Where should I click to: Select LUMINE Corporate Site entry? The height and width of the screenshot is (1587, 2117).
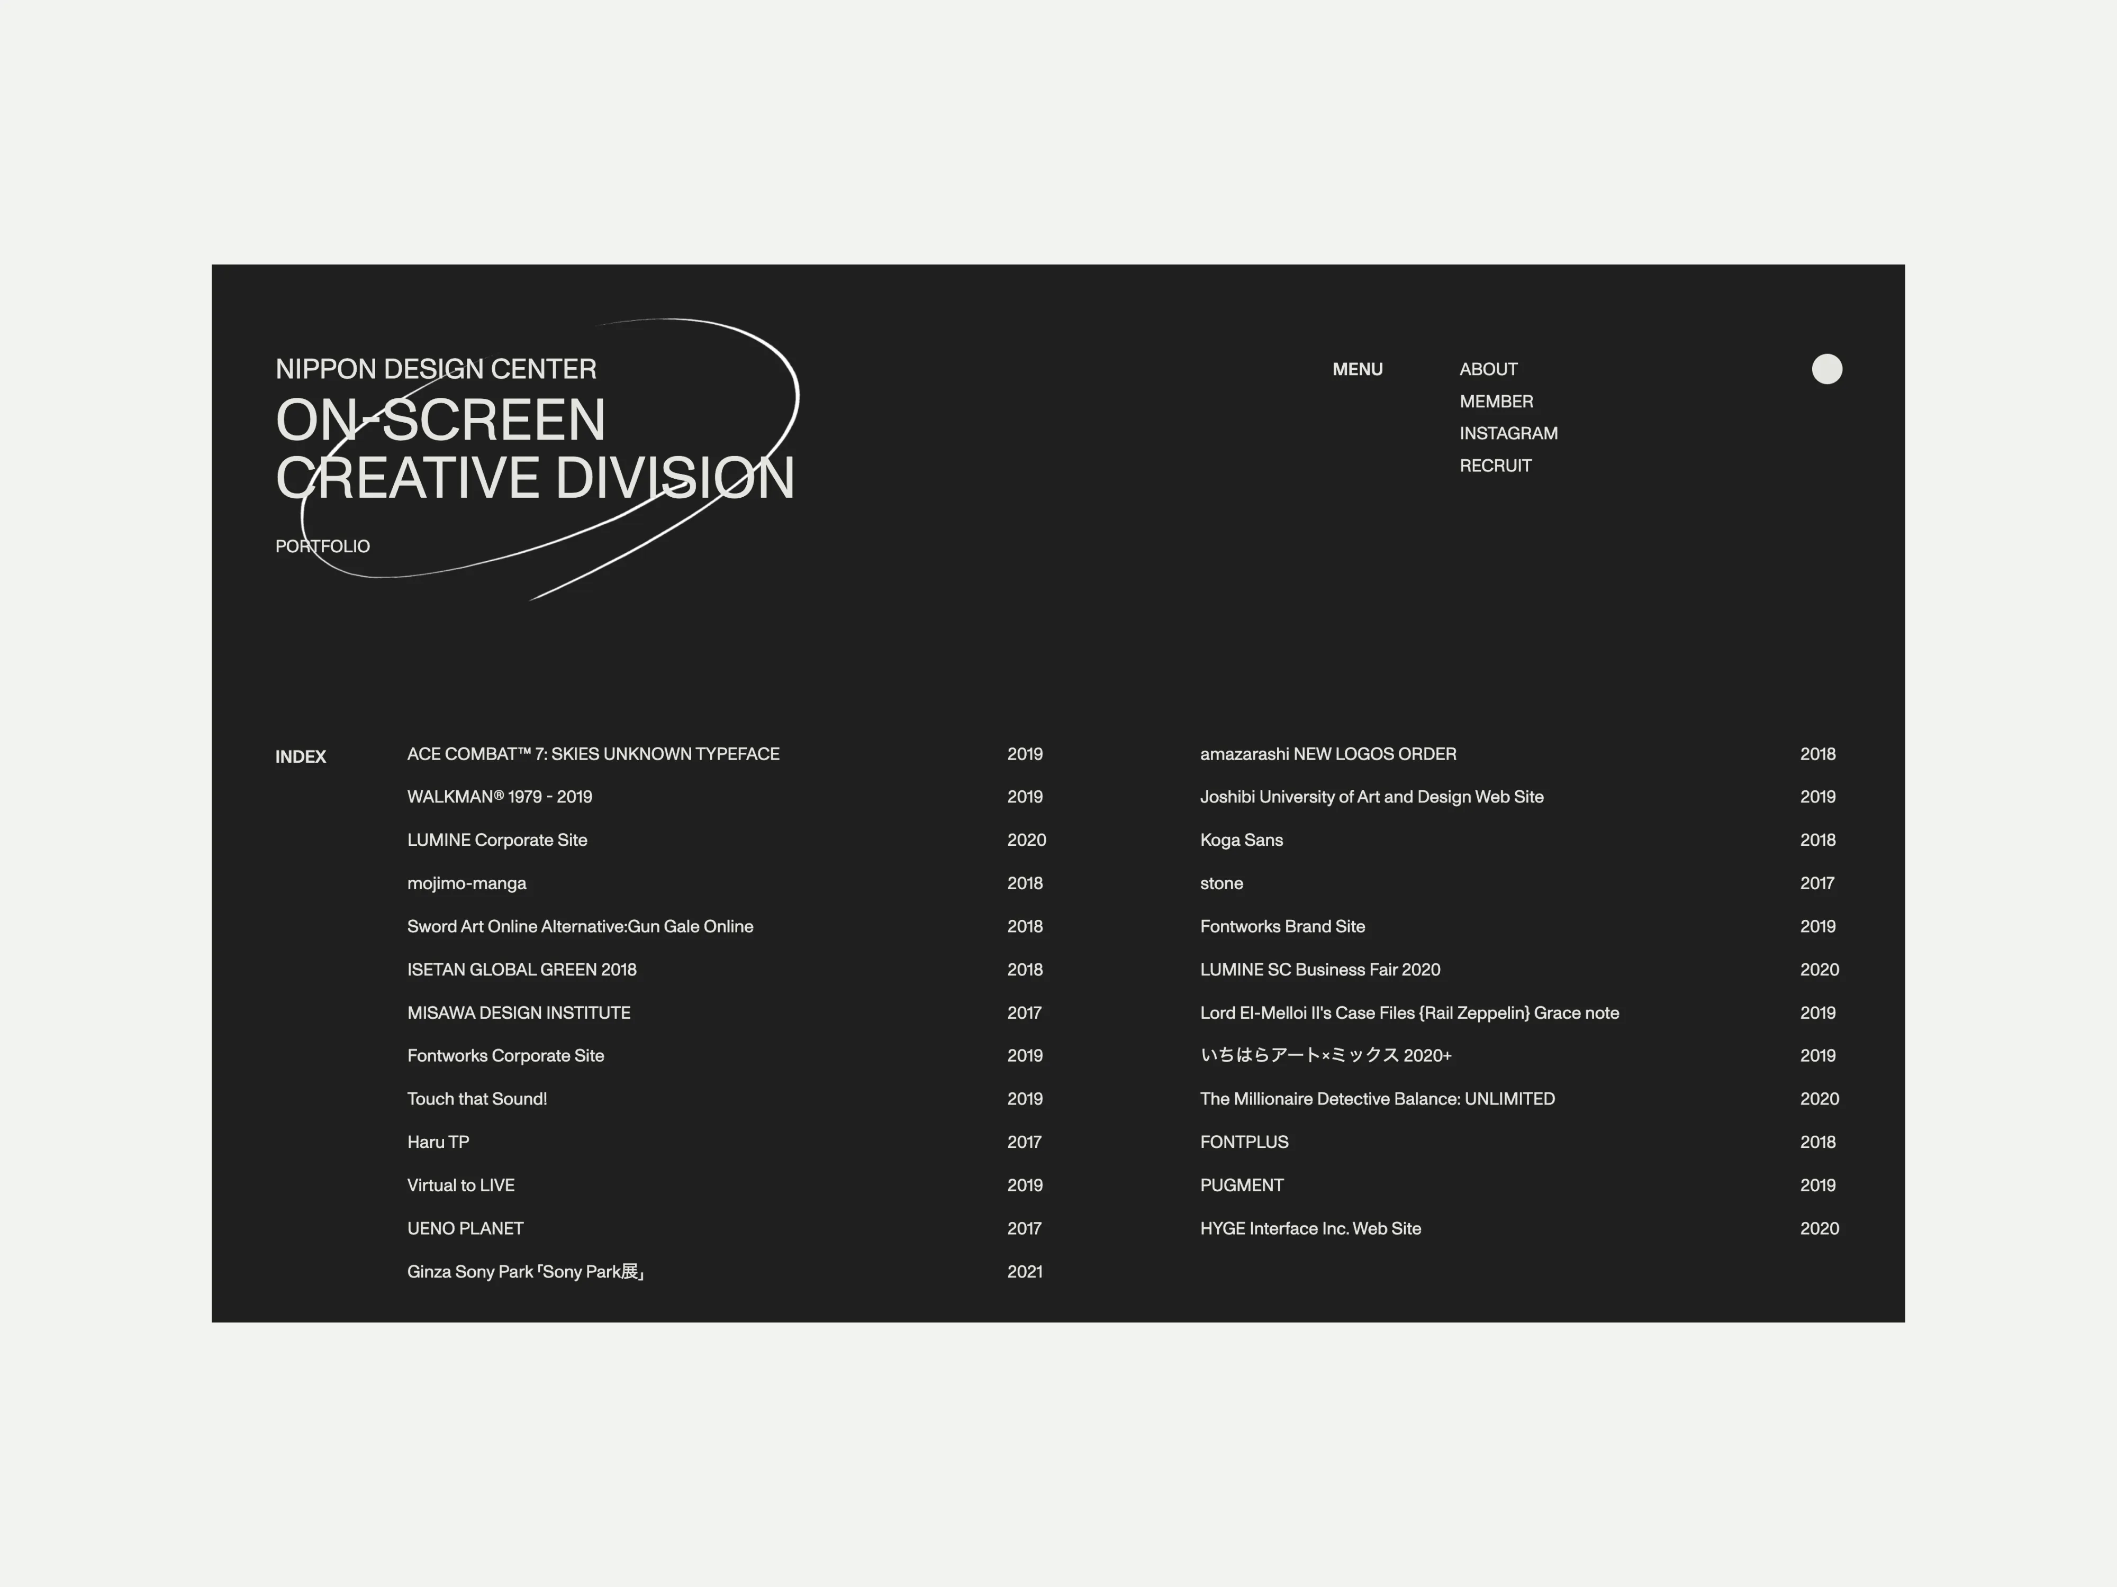click(497, 840)
